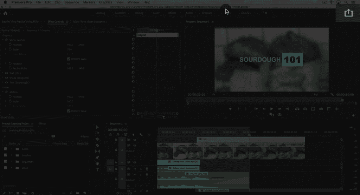Hide the Text (101) layer eye
This screenshot has width=360, height=195.
6,73
